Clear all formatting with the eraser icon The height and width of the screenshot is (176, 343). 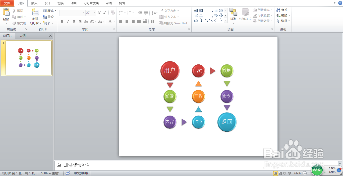coord(112,13)
